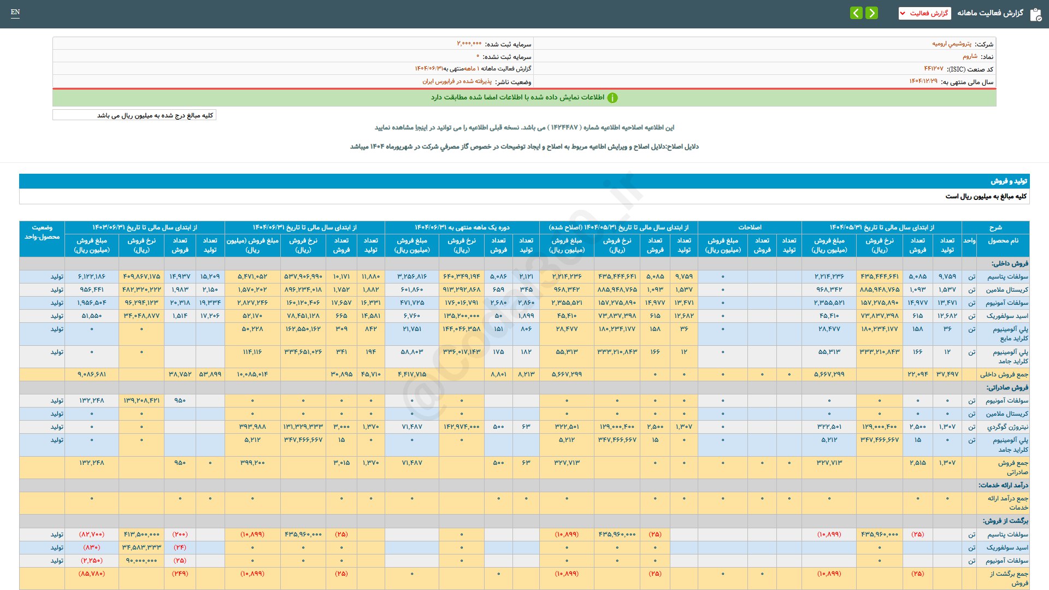This screenshot has height=590, width=1049.
Task: Switch language via the EN link
Action: pyautogui.click(x=15, y=12)
